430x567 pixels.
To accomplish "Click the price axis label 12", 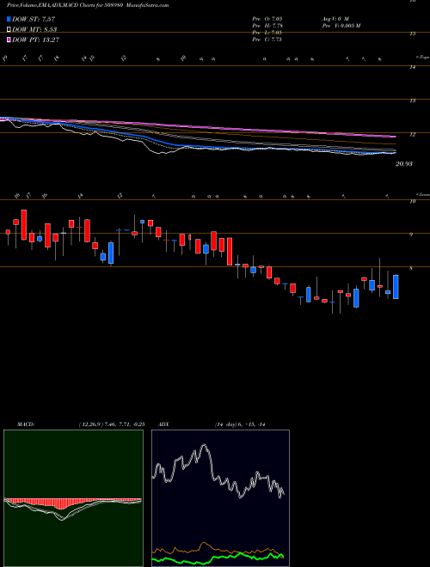I will (412, 135).
